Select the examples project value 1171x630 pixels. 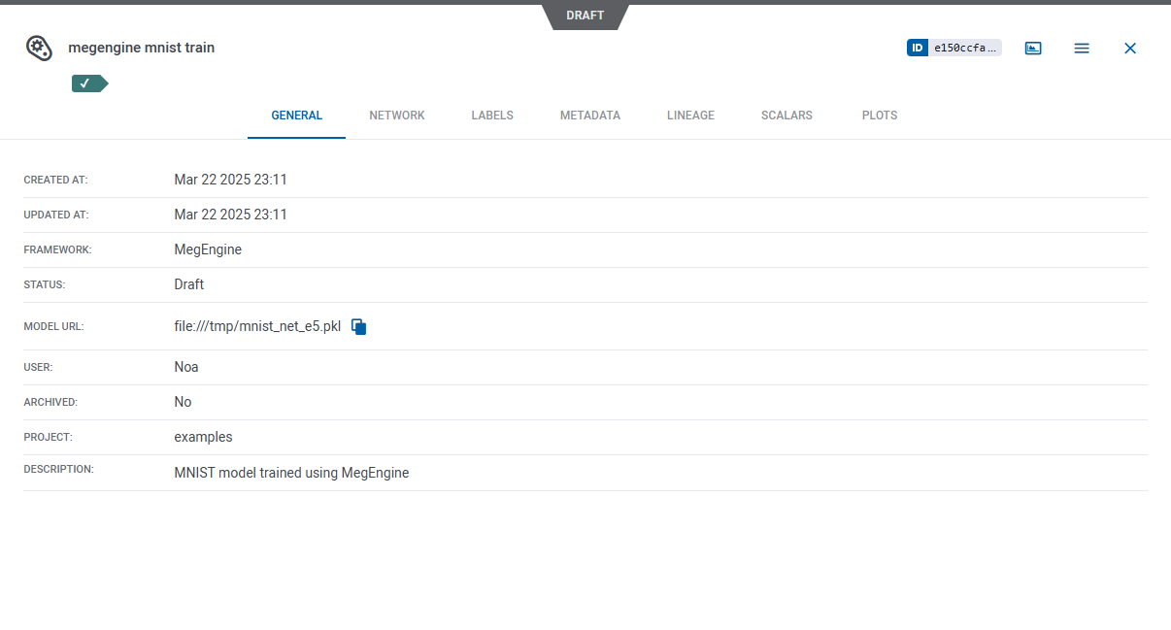[x=203, y=437]
